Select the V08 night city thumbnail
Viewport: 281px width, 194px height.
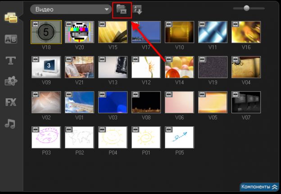[x=146, y=102]
